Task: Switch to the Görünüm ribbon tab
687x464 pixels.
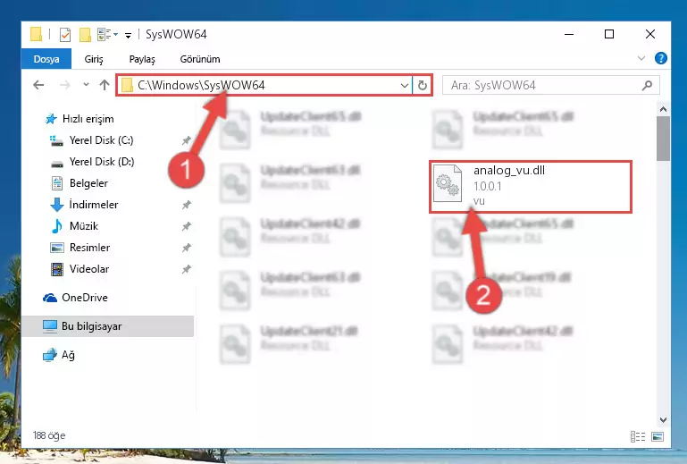Action: click(x=200, y=59)
